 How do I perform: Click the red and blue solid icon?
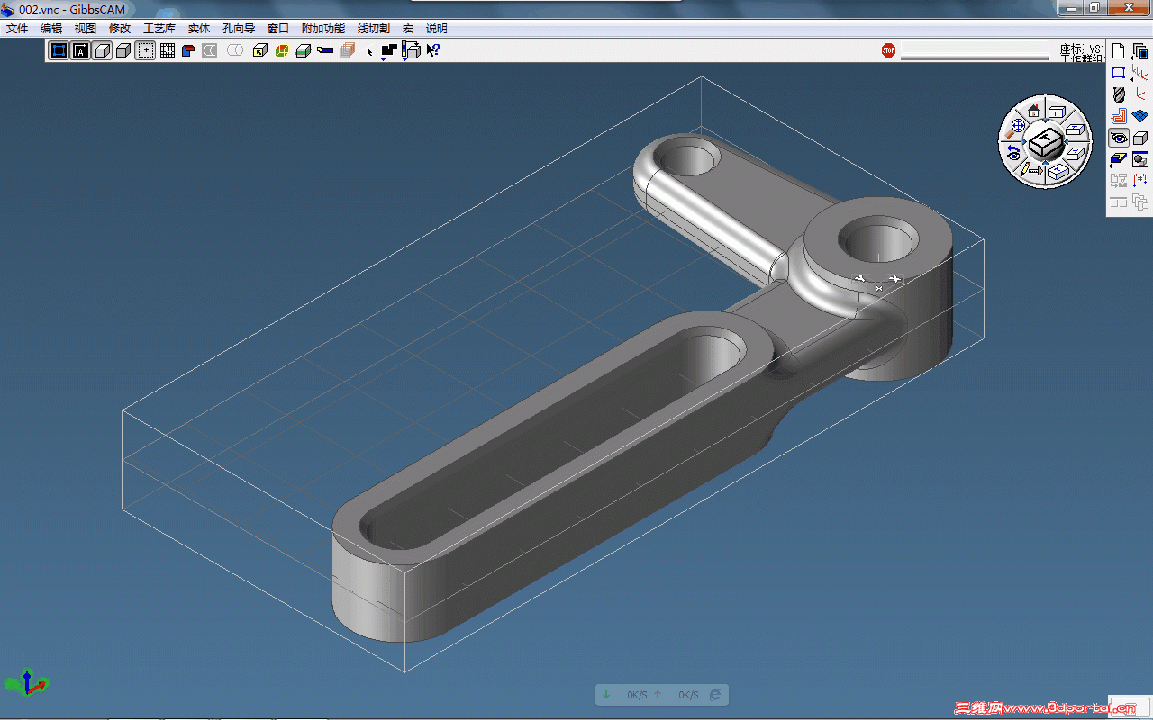point(188,50)
